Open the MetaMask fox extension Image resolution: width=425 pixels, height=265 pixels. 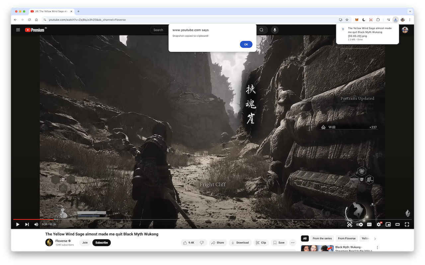coord(357,20)
